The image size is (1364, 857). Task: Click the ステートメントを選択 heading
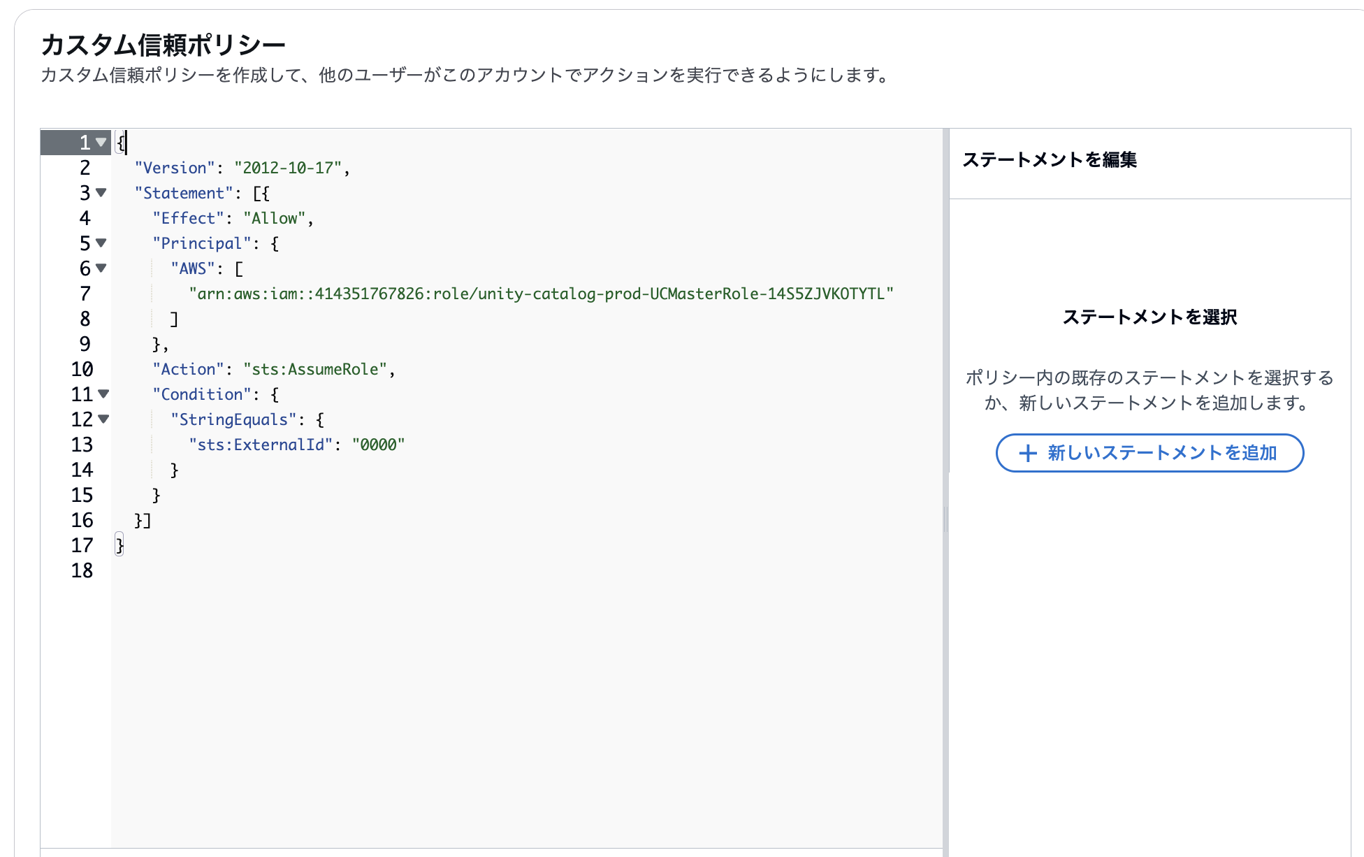1149,317
